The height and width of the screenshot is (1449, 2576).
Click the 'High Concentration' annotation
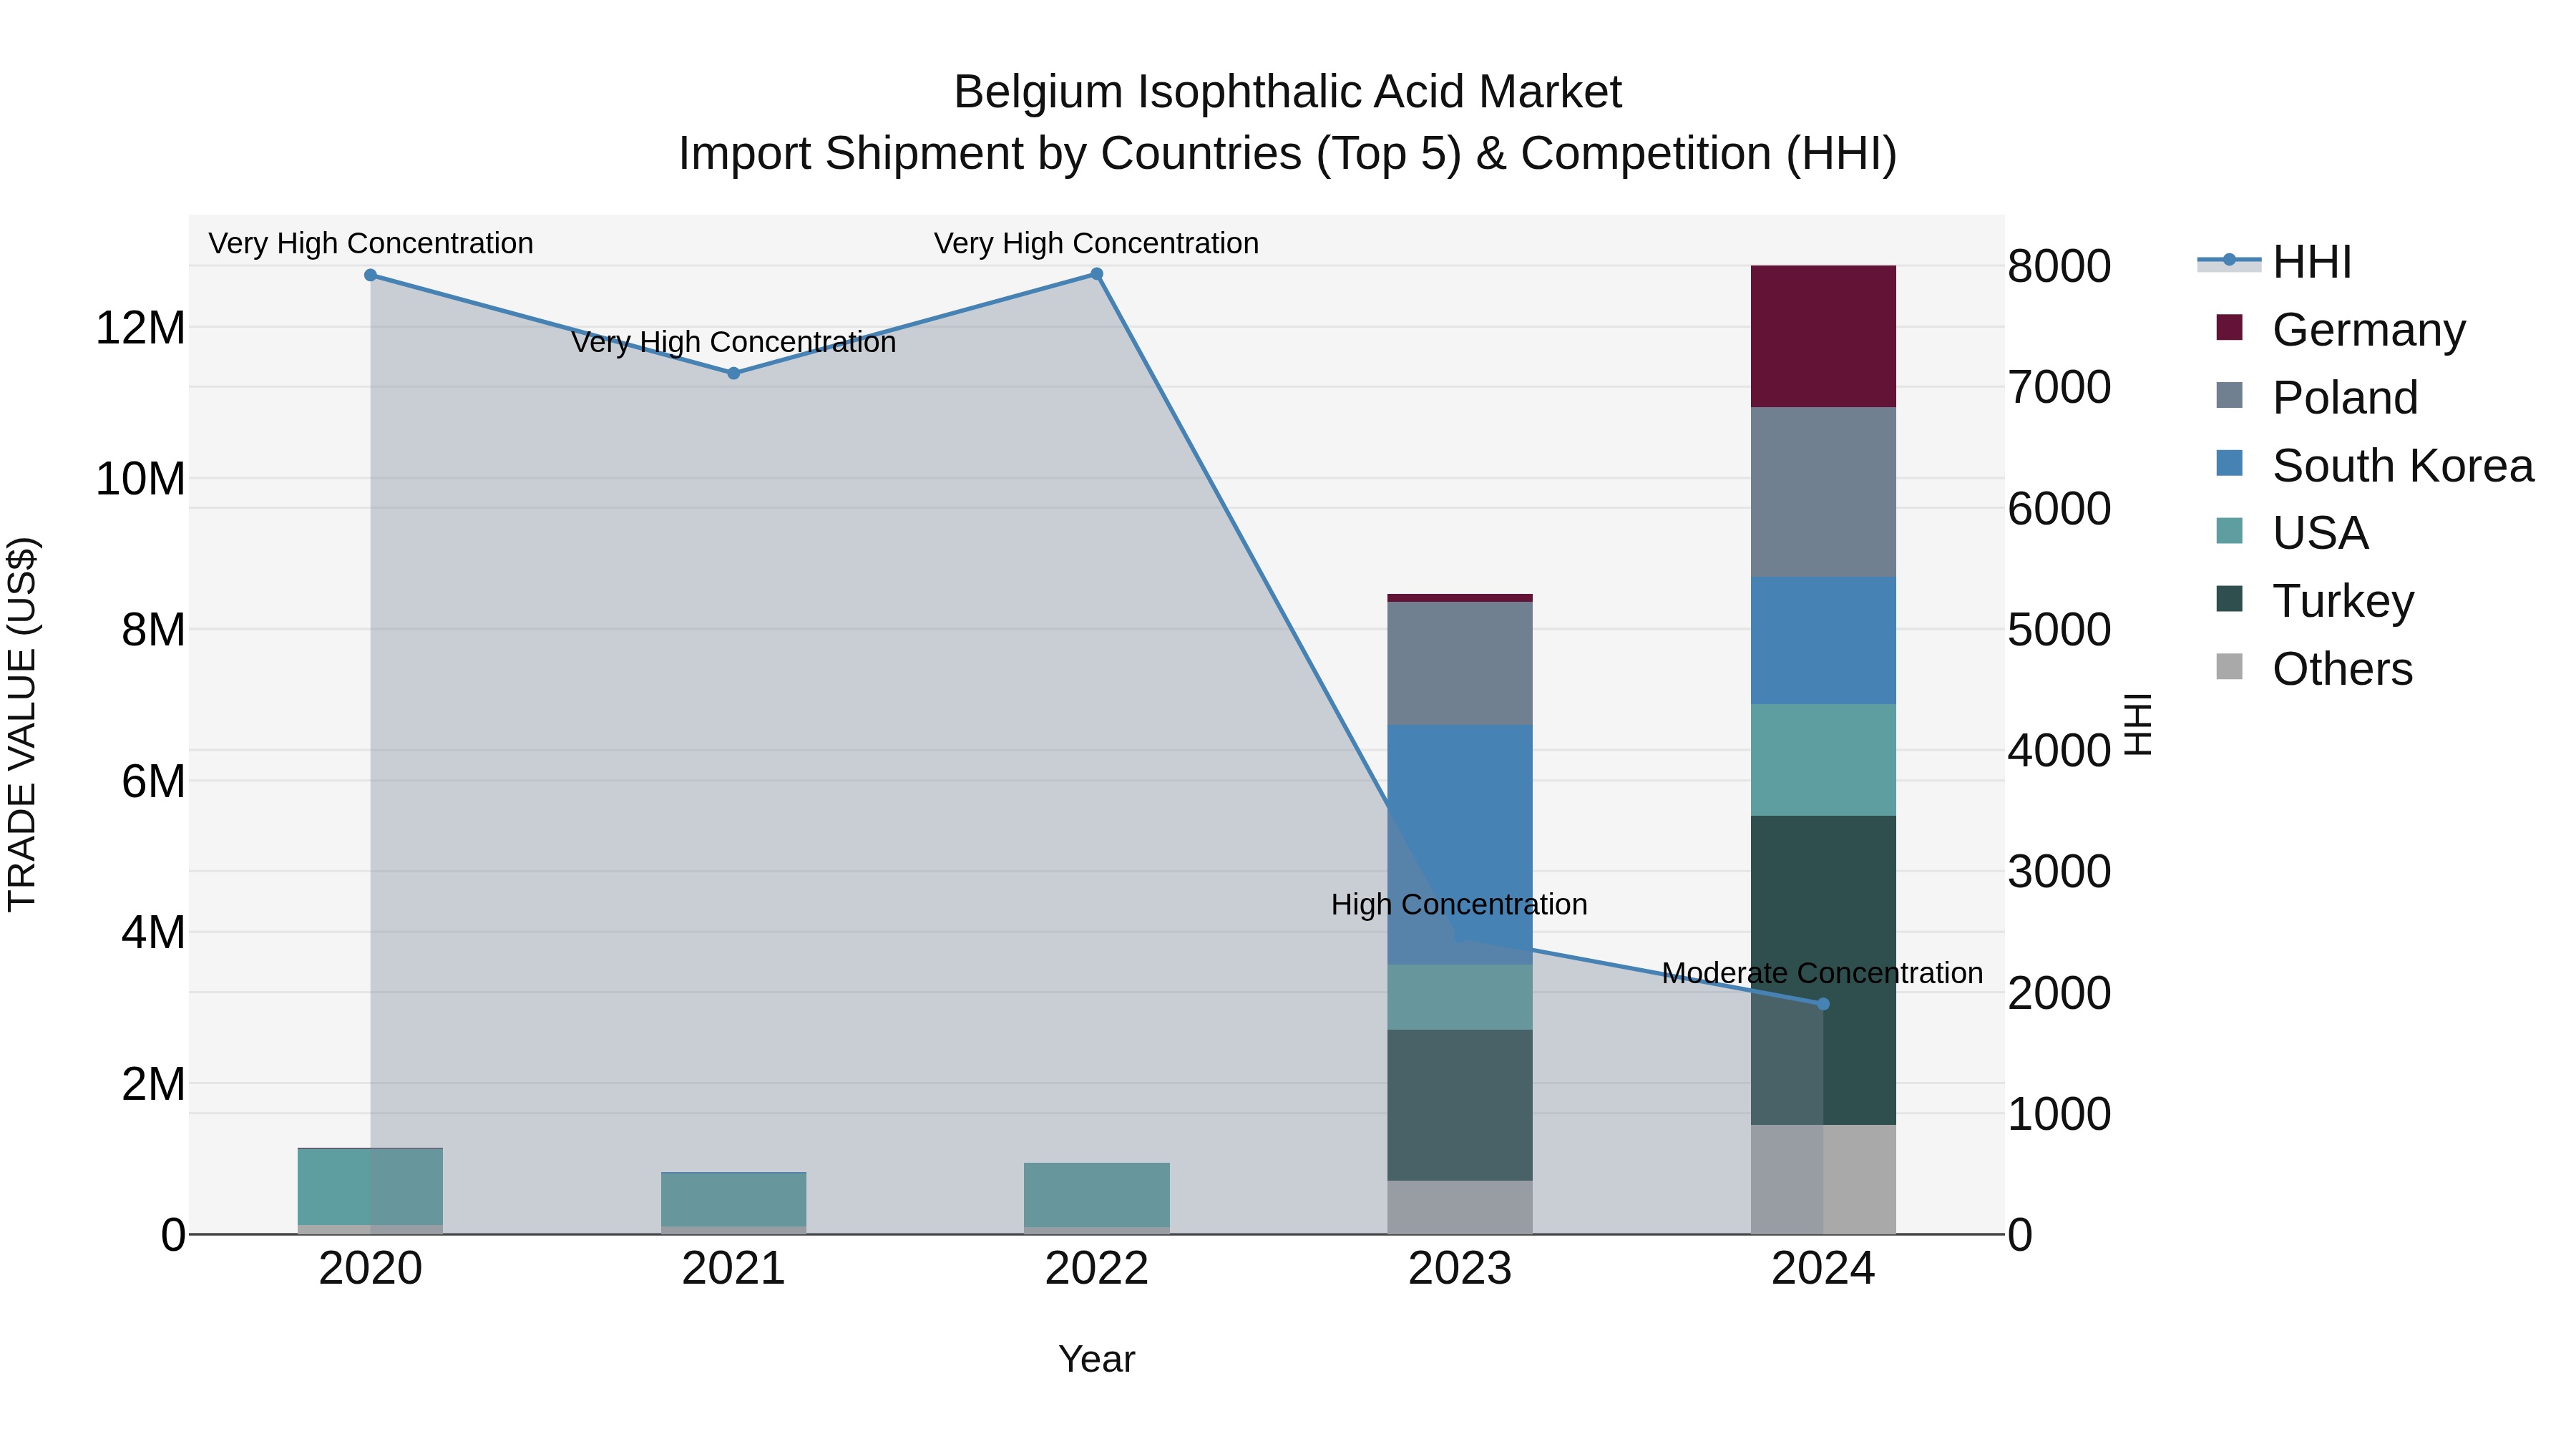[x=1459, y=904]
